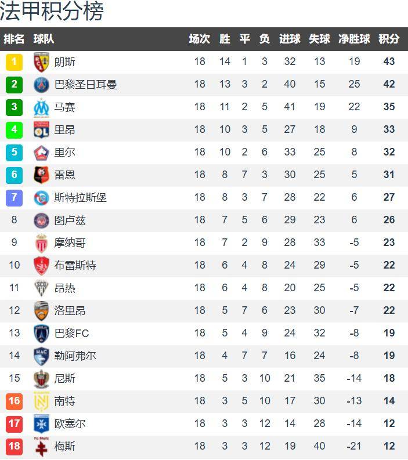Click the Nantes club logo
The width and height of the screenshot is (408, 460).
(42, 401)
